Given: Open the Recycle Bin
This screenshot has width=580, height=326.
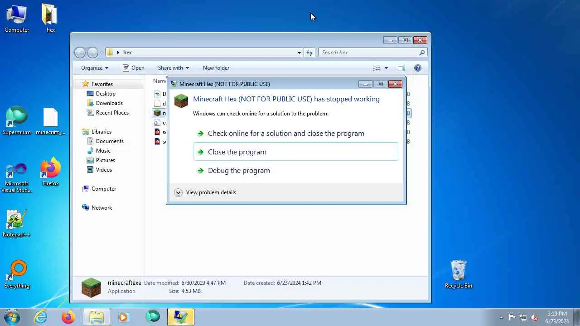Looking at the screenshot, I should point(459,274).
